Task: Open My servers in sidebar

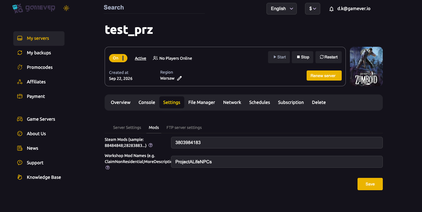Action: click(39, 38)
